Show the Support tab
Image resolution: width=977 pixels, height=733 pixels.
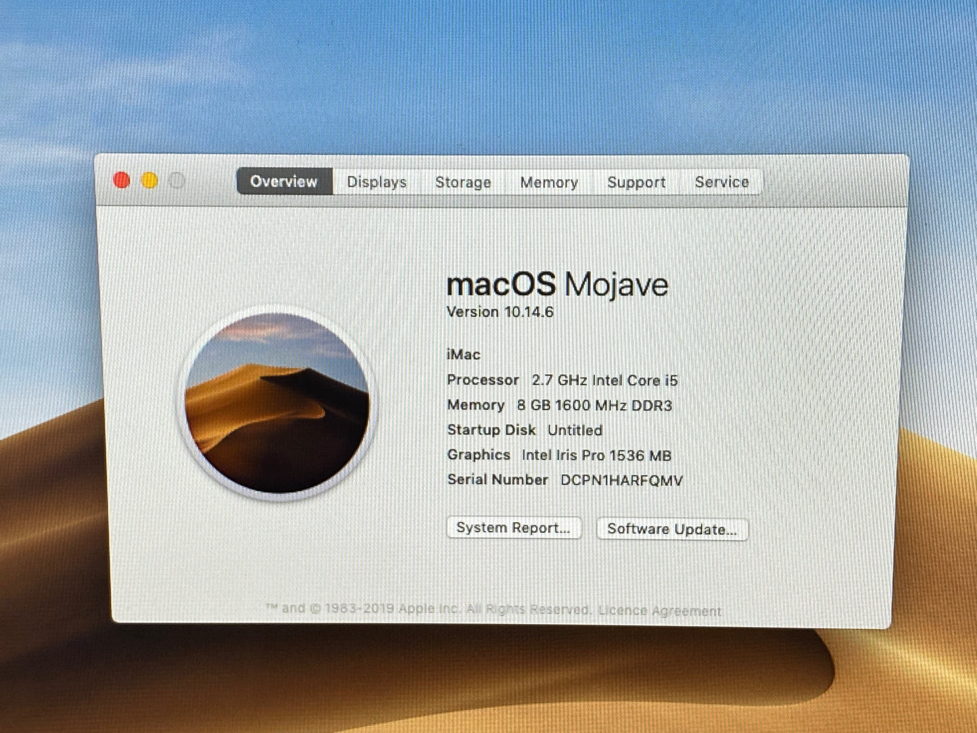(x=636, y=182)
